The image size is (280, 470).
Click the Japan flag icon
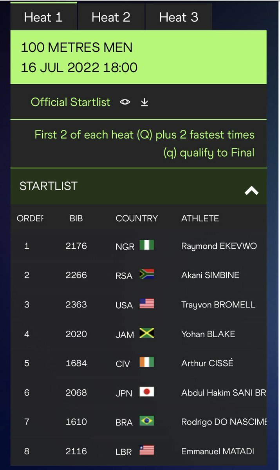pyautogui.click(x=146, y=392)
